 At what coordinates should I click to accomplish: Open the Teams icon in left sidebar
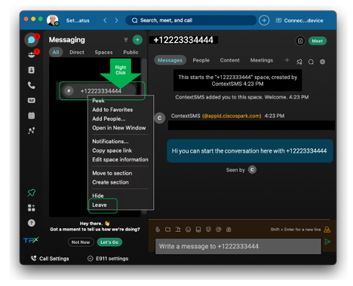point(32,55)
